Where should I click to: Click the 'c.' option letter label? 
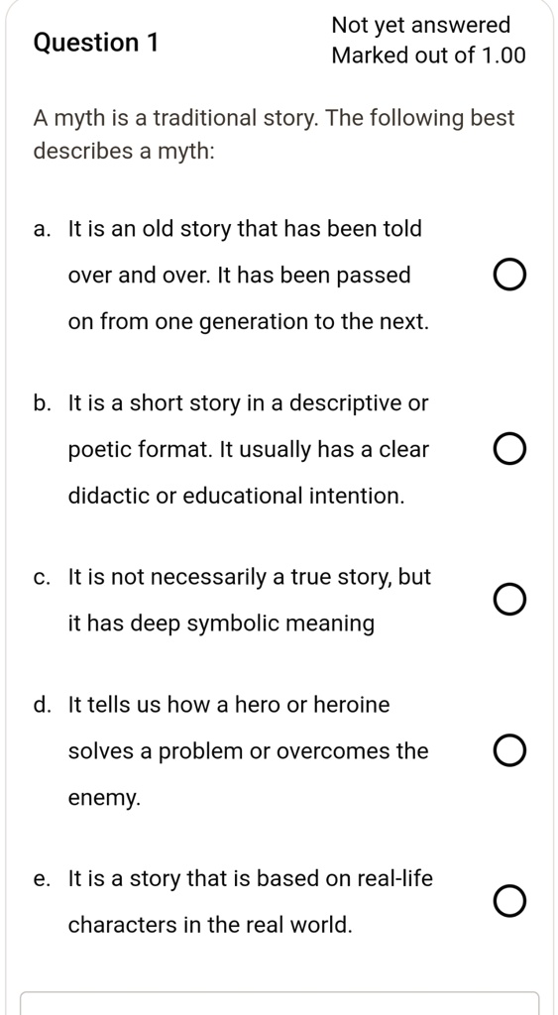[x=42, y=577]
